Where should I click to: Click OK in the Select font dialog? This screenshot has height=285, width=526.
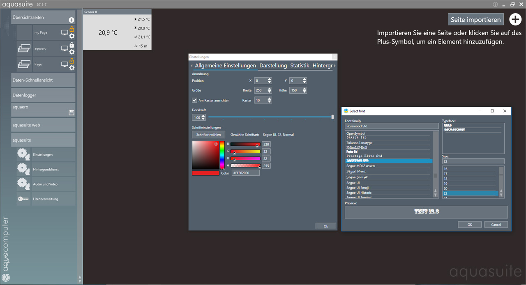coord(470,224)
